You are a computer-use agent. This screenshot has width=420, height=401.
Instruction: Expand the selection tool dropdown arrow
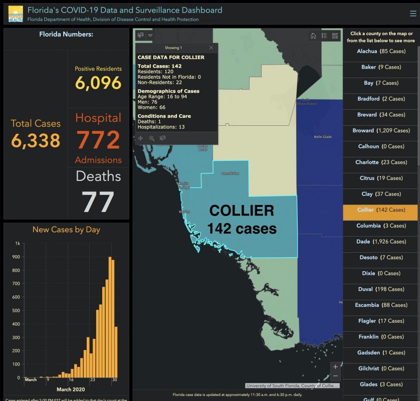(150, 36)
